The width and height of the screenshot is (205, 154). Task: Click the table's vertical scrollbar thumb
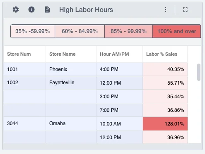point(199,72)
